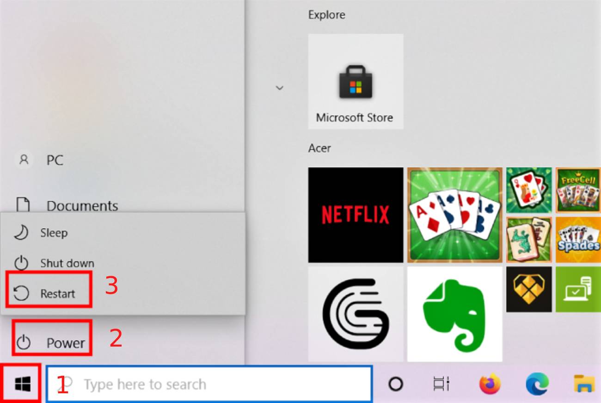Open the queen card solitaire tile
Screen dimensions: 601x403
click(529, 190)
